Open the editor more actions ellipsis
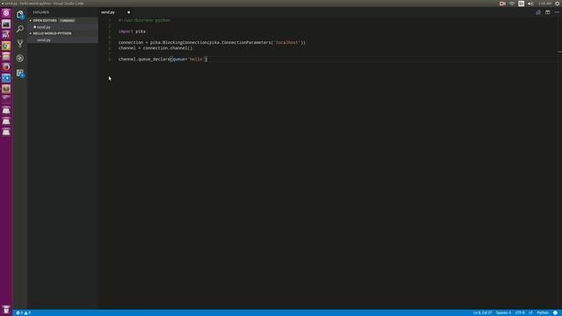This screenshot has width=562, height=316. click(x=557, y=12)
